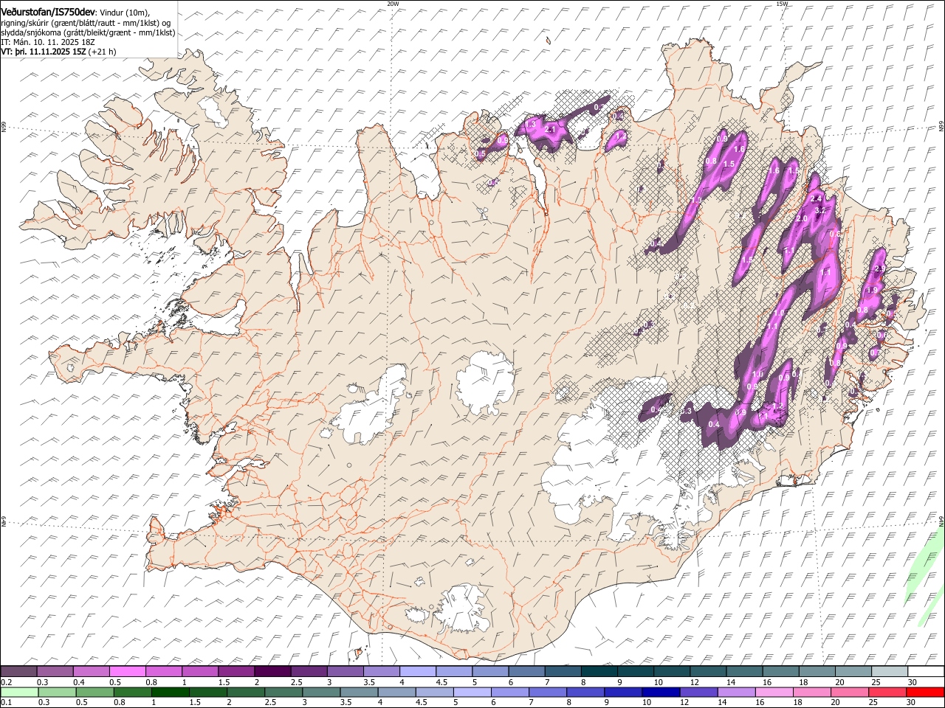Click the 20W longitude label
The height and width of the screenshot is (708, 945).
point(393,4)
